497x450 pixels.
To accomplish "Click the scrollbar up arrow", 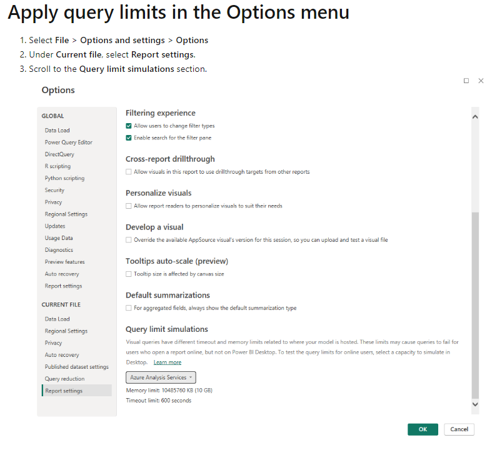I will (475, 117).
